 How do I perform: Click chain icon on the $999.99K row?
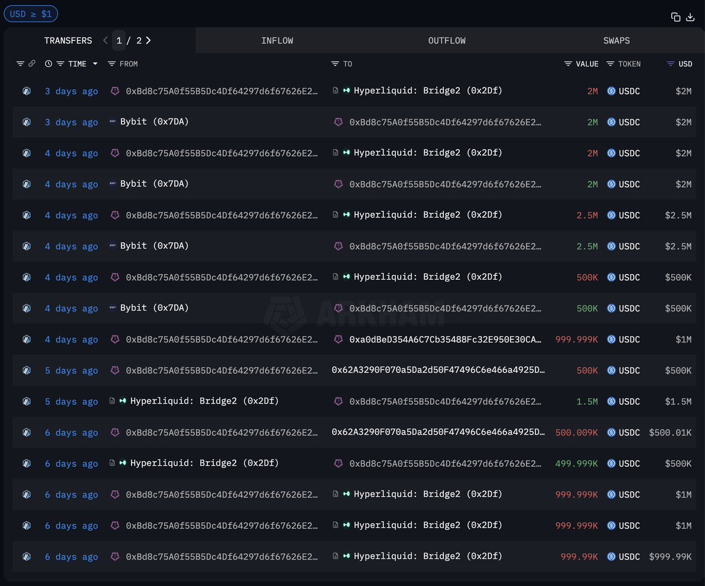click(26, 557)
